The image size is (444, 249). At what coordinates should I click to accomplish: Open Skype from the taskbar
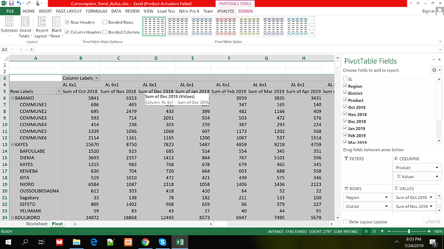[x=163, y=242]
